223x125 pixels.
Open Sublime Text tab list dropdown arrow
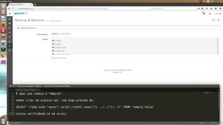(218, 90)
